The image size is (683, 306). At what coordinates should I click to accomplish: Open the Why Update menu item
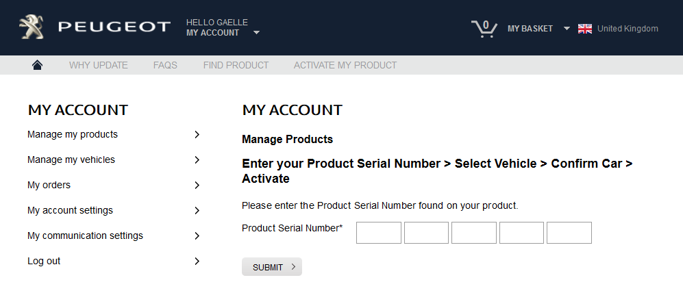(x=99, y=65)
